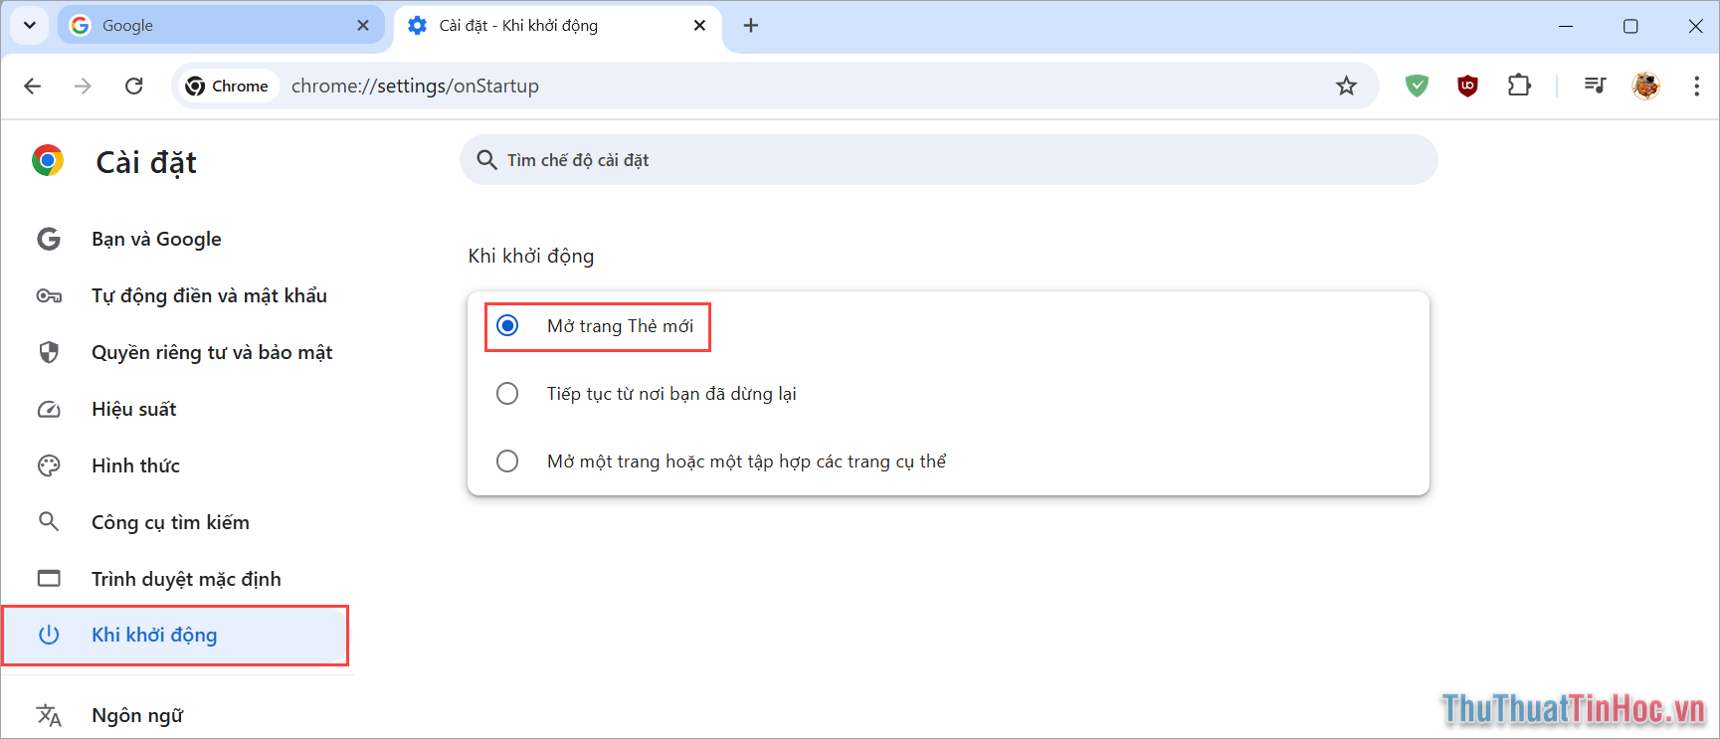Open a new tab with plus button

point(751,26)
